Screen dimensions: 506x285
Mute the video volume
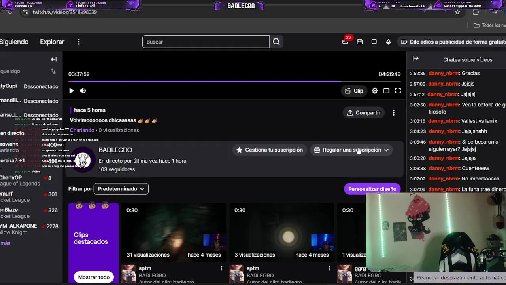click(83, 91)
